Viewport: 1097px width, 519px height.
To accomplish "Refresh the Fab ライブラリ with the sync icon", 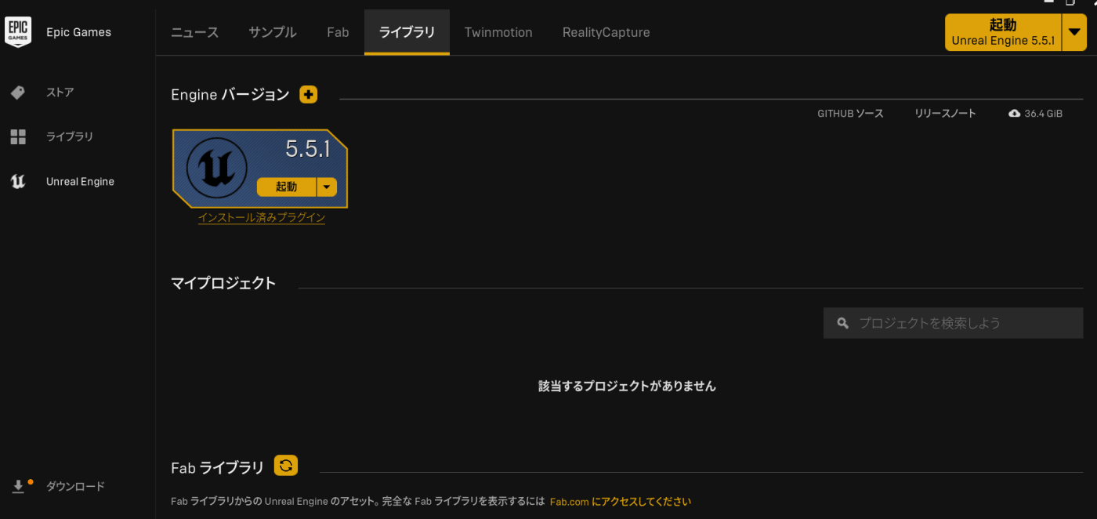I will point(286,466).
